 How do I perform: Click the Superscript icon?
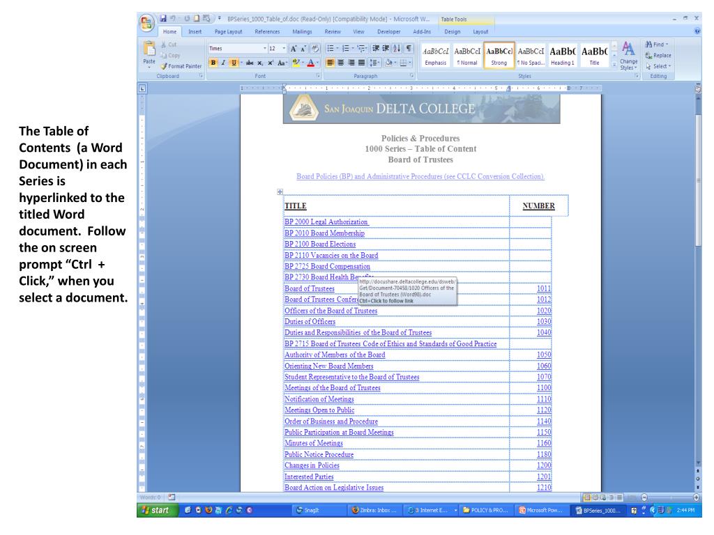pos(271,63)
